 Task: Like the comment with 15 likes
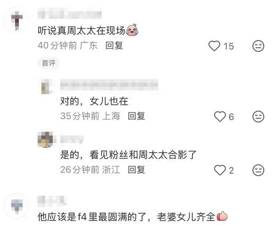pyautogui.click(x=214, y=46)
